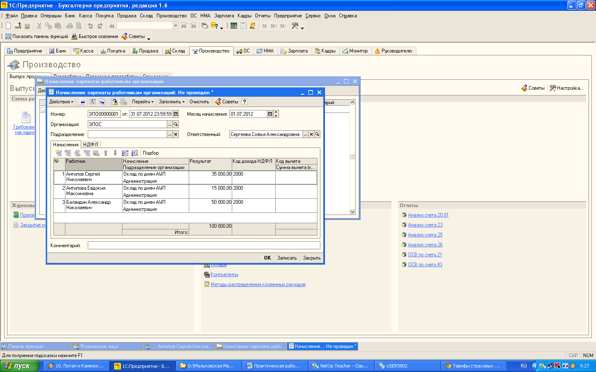Click the Месяц начисления spinner arrows

coord(276,114)
